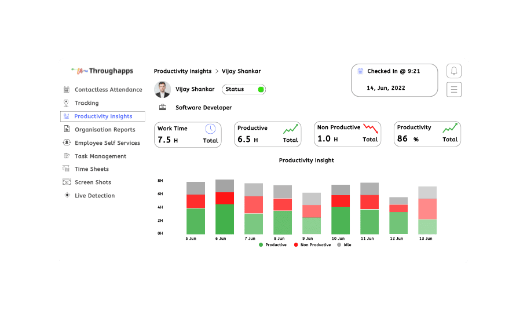Click the Software Developer role text
Viewport: 527px width, 322px height.
click(x=203, y=108)
